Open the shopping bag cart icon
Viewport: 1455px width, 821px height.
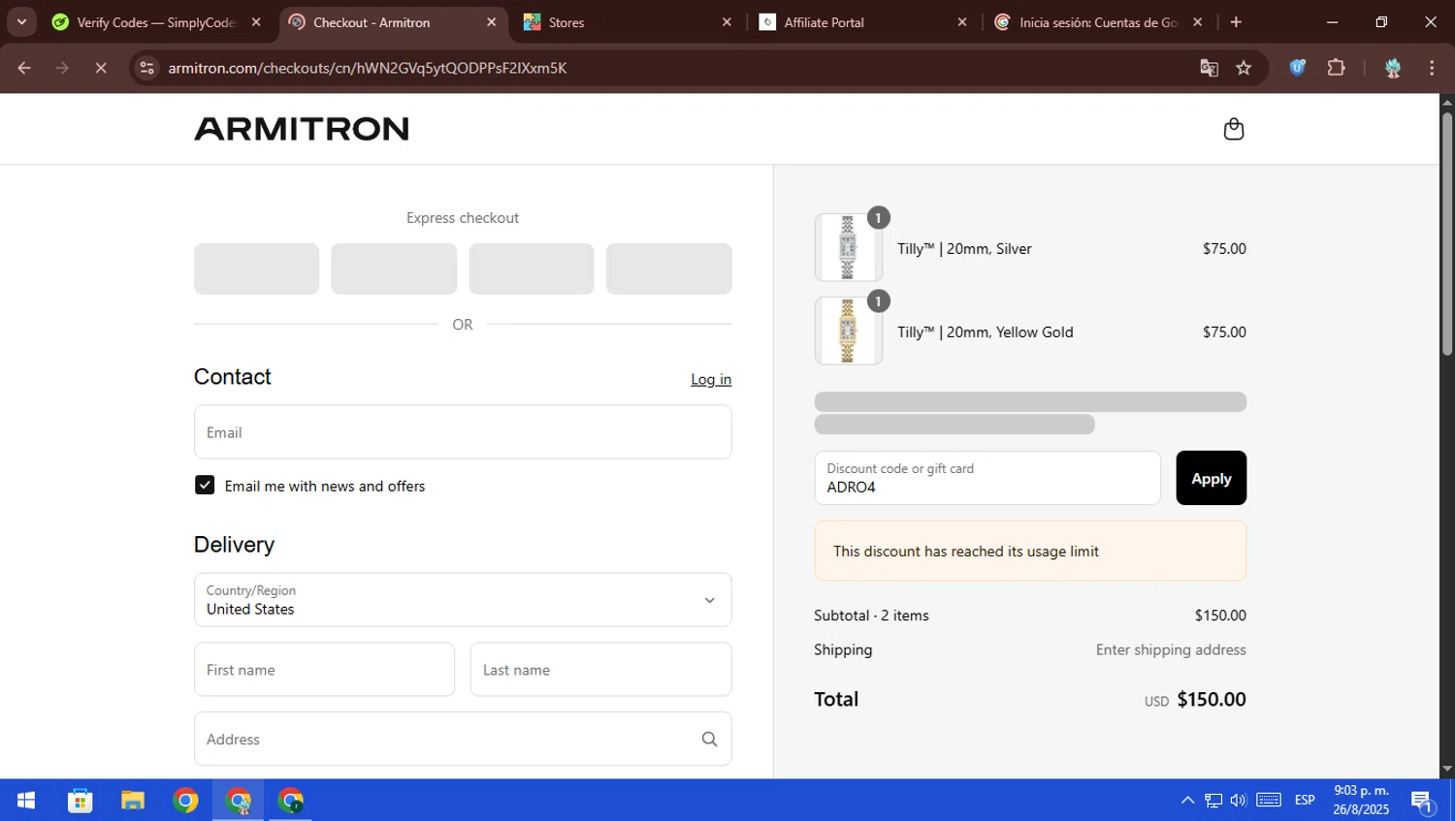point(1233,129)
